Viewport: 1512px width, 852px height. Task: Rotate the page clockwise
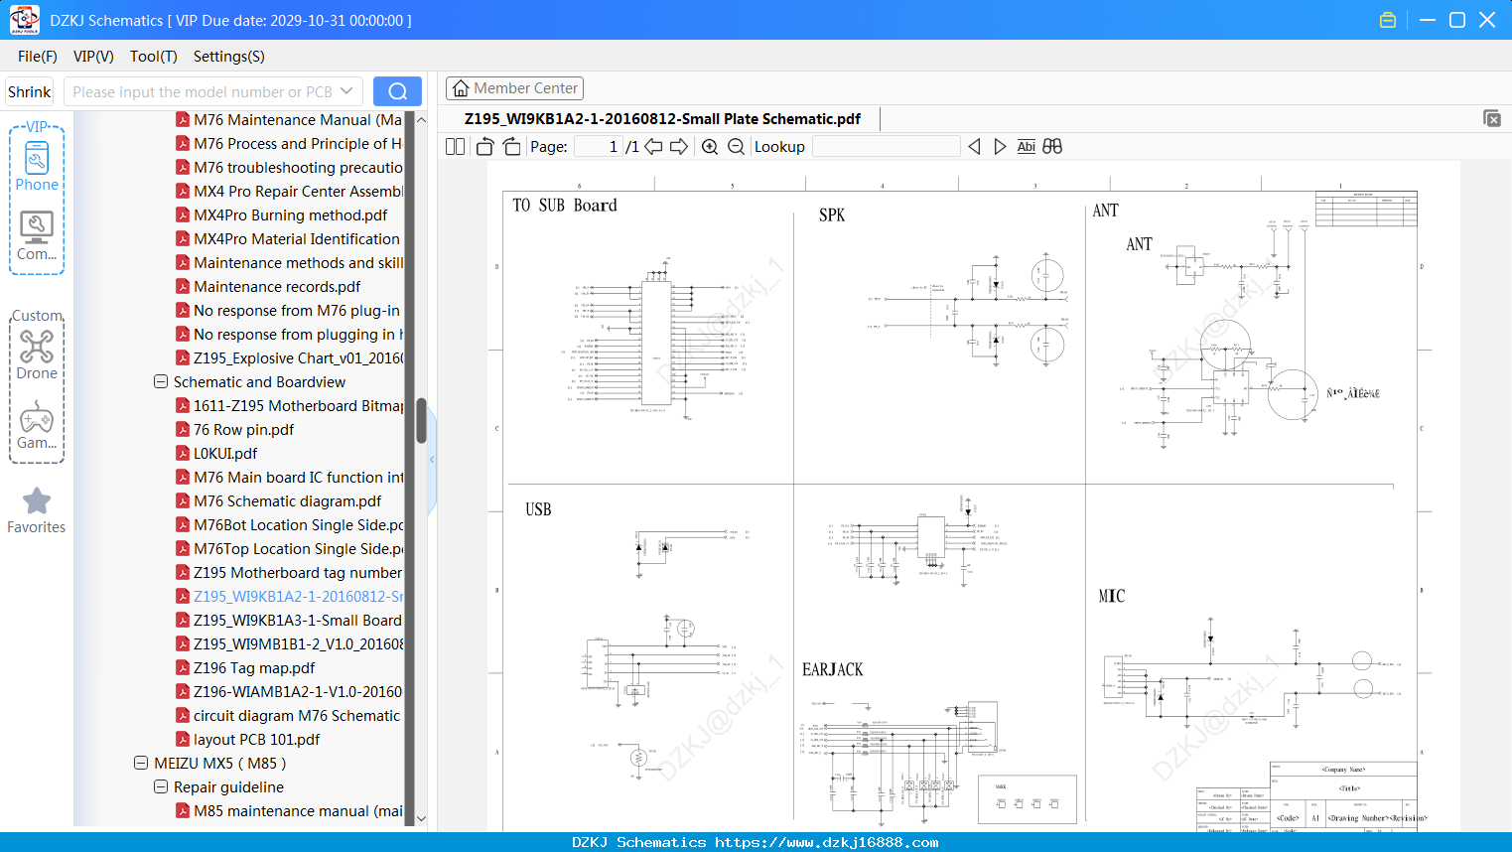[511, 147]
